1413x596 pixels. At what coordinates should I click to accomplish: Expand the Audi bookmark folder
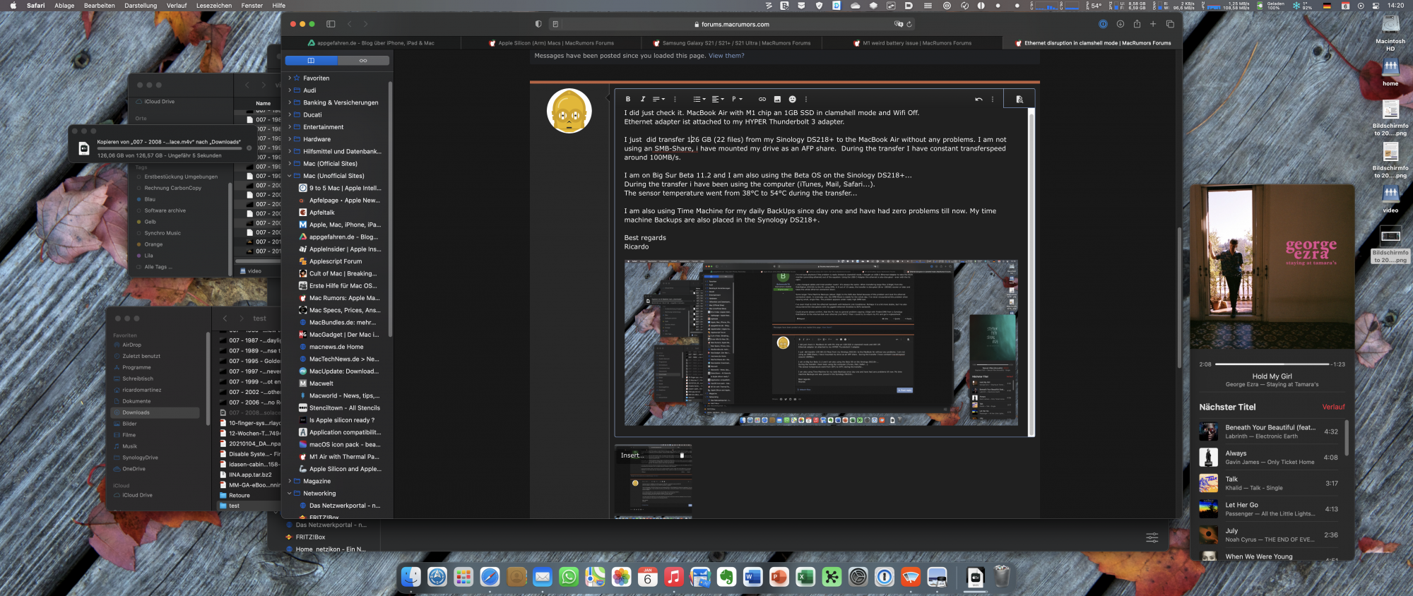click(x=290, y=90)
